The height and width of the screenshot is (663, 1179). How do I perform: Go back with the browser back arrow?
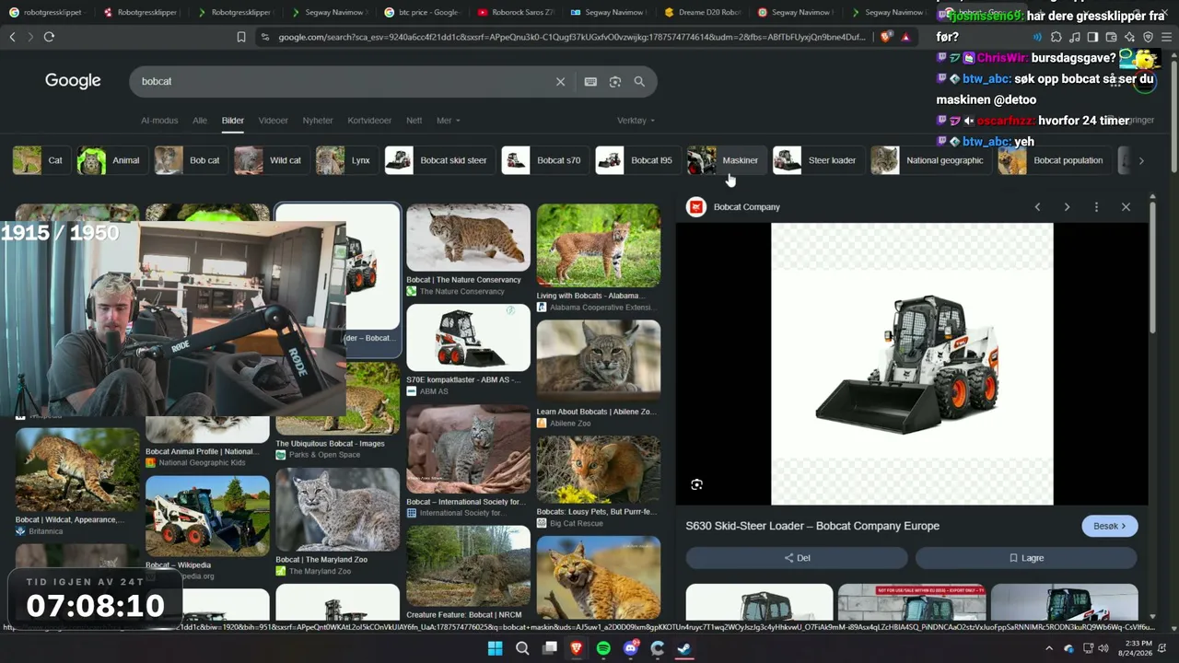12,37
